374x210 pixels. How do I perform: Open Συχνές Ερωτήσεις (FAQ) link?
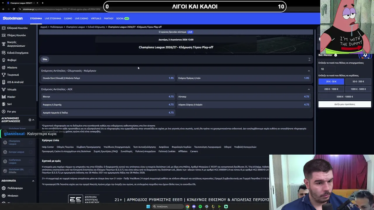point(106,151)
